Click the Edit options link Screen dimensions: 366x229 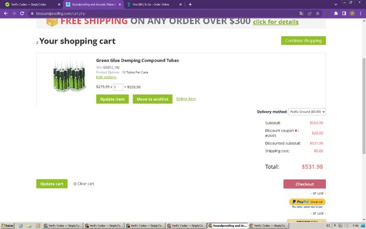click(x=106, y=77)
